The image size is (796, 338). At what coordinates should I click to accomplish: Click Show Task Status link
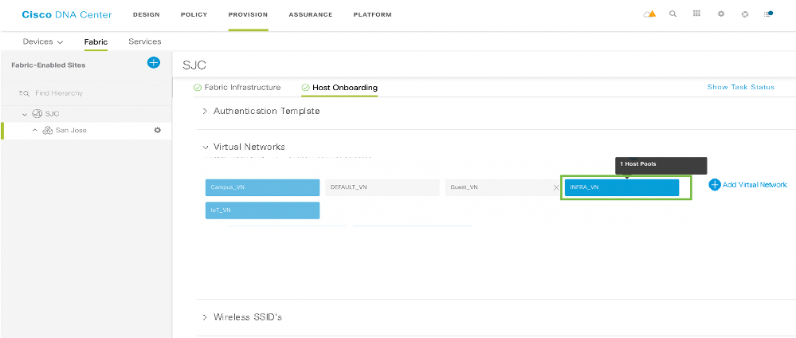[x=741, y=88]
